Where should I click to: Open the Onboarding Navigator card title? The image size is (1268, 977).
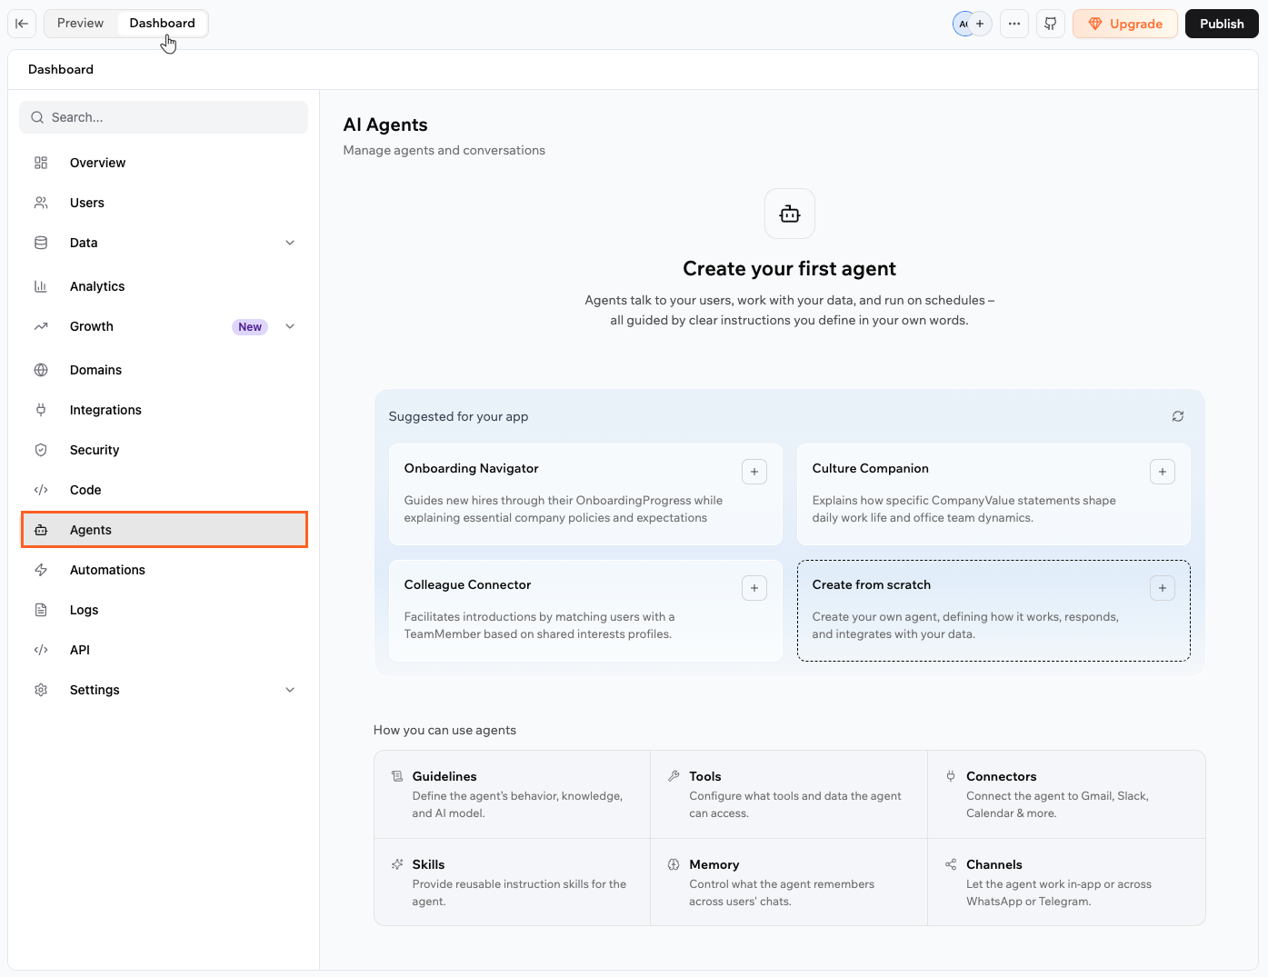pos(471,468)
